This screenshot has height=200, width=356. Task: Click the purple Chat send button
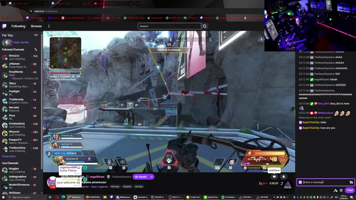coord(350,190)
